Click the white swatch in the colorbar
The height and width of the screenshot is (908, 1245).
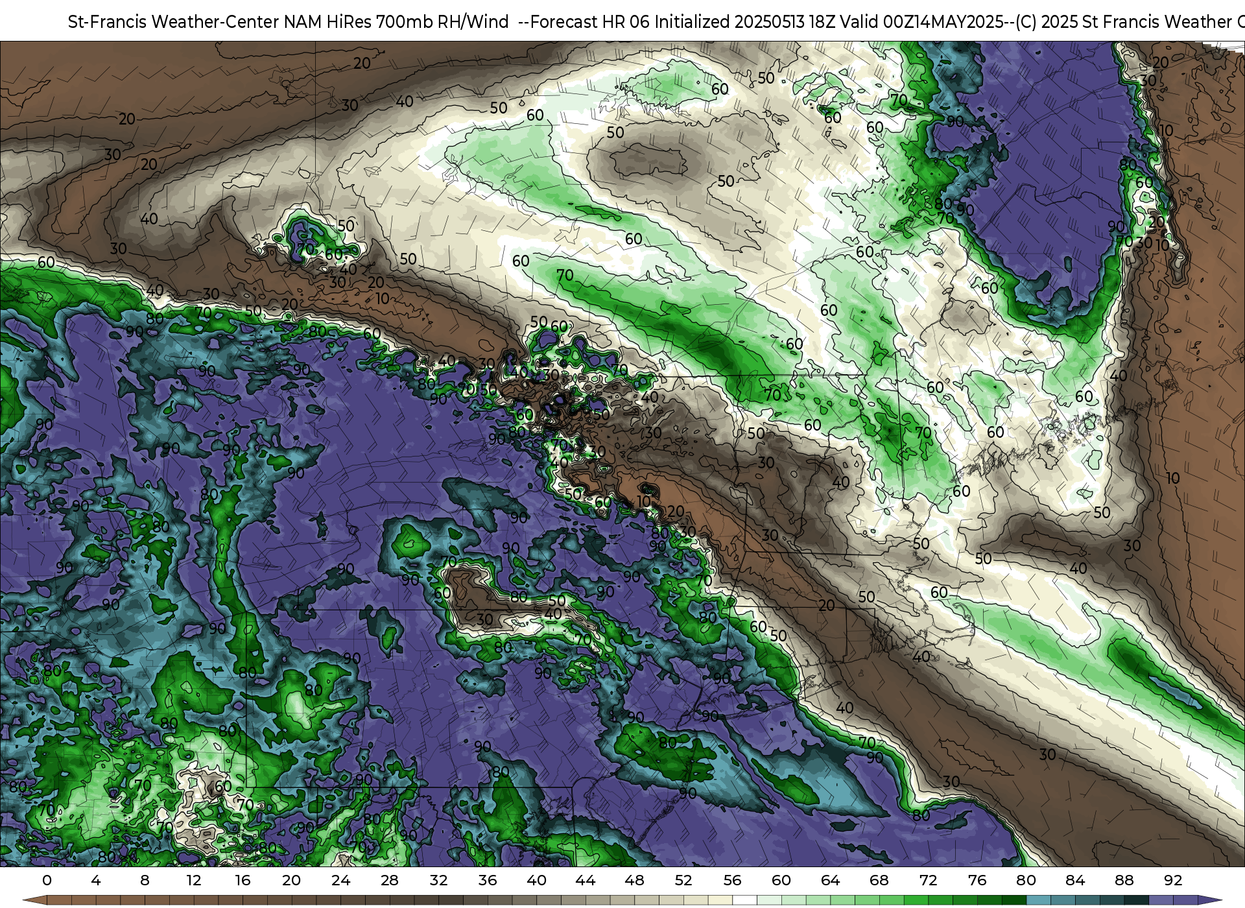(x=744, y=900)
